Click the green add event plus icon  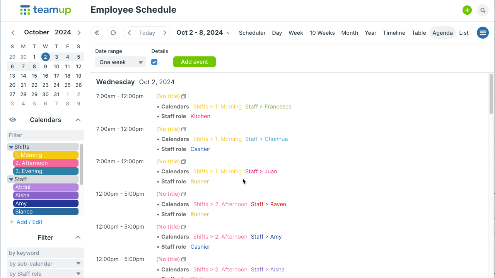(x=467, y=10)
